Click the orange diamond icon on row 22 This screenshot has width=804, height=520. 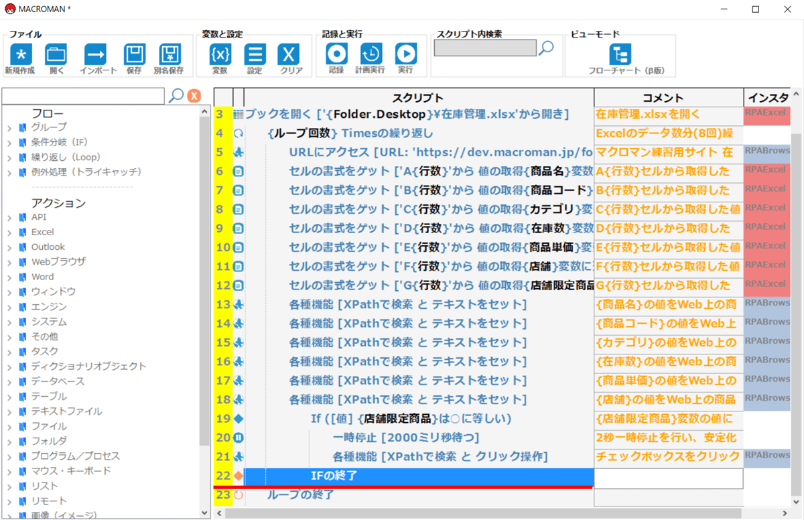point(239,476)
